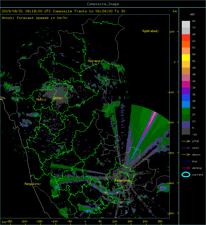Click the light blue swatch between 35 and 30
Screen dimensions: 206x225
click(186, 104)
